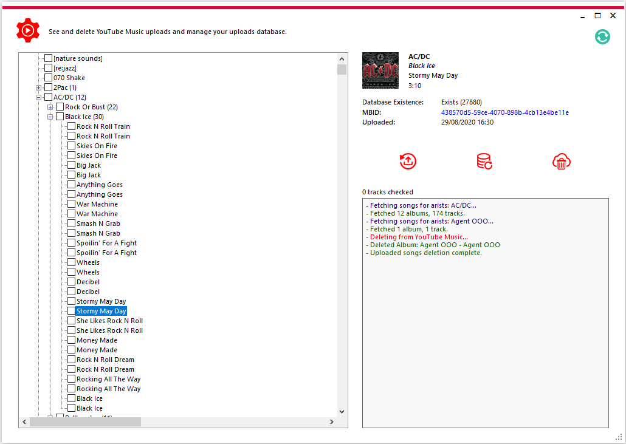The width and height of the screenshot is (626, 444).
Task: Click the delete uploads from YouTube Music icon
Action: 561,162
